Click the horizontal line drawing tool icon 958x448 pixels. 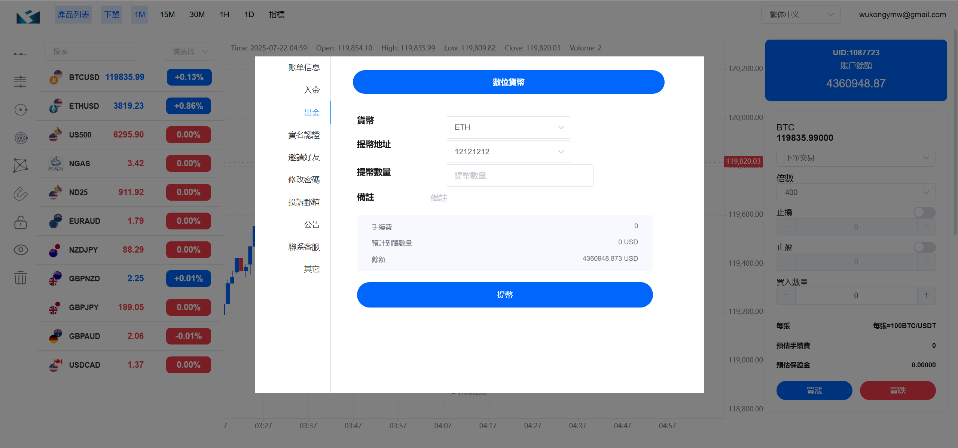point(21,54)
